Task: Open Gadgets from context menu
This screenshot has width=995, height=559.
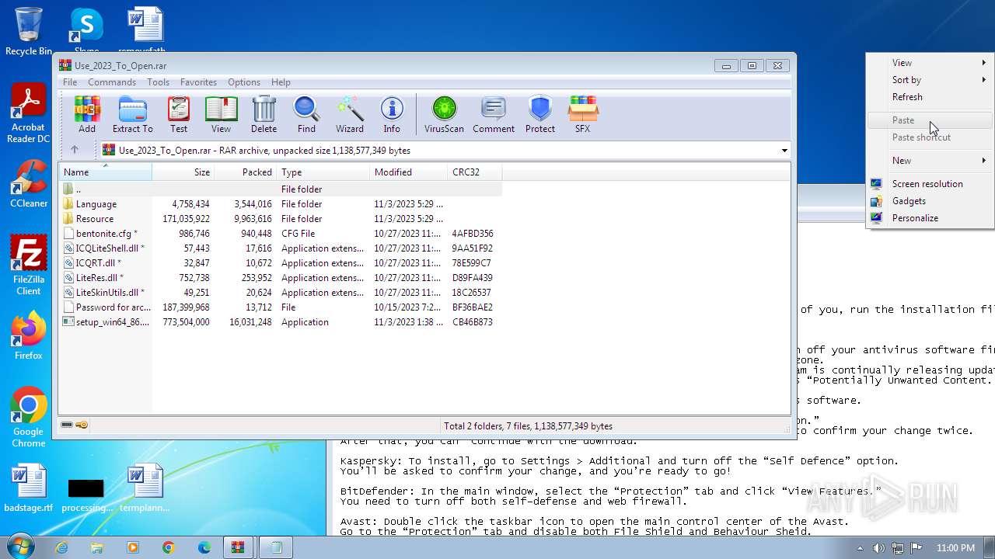Action: [x=930, y=201]
